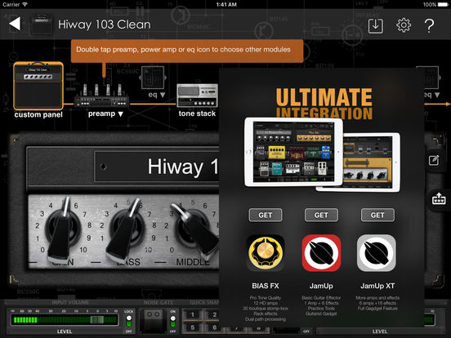The height and width of the screenshot is (338, 451).
Task: Get the BIAS FX app
Action: tap(266, 215)
